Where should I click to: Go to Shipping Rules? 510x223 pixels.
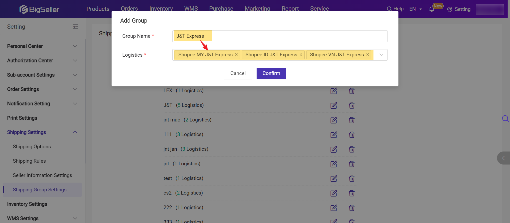click(x=29, y=161)
